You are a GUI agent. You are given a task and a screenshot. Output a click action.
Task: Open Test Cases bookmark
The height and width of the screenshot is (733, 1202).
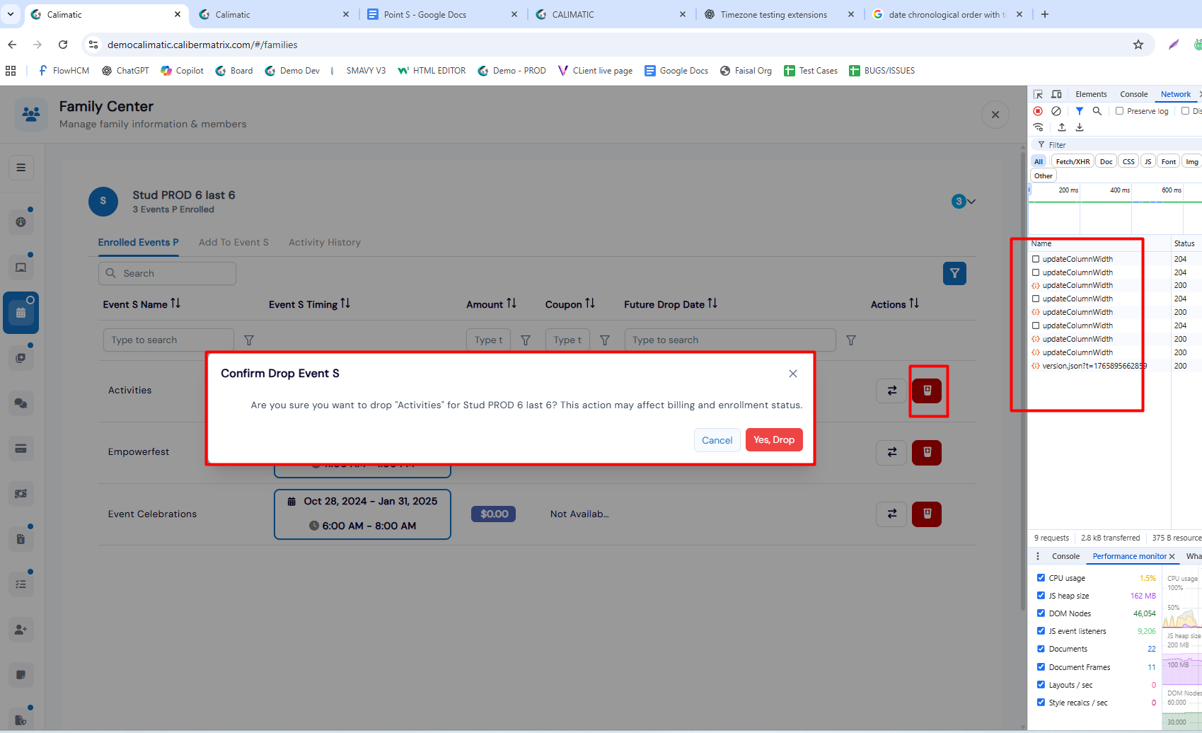click(811, 71)
